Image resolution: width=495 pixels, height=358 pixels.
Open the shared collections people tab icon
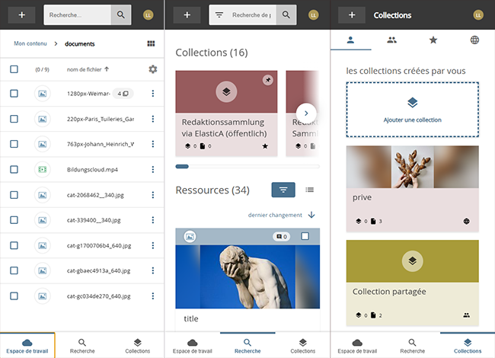pos(392,40)
